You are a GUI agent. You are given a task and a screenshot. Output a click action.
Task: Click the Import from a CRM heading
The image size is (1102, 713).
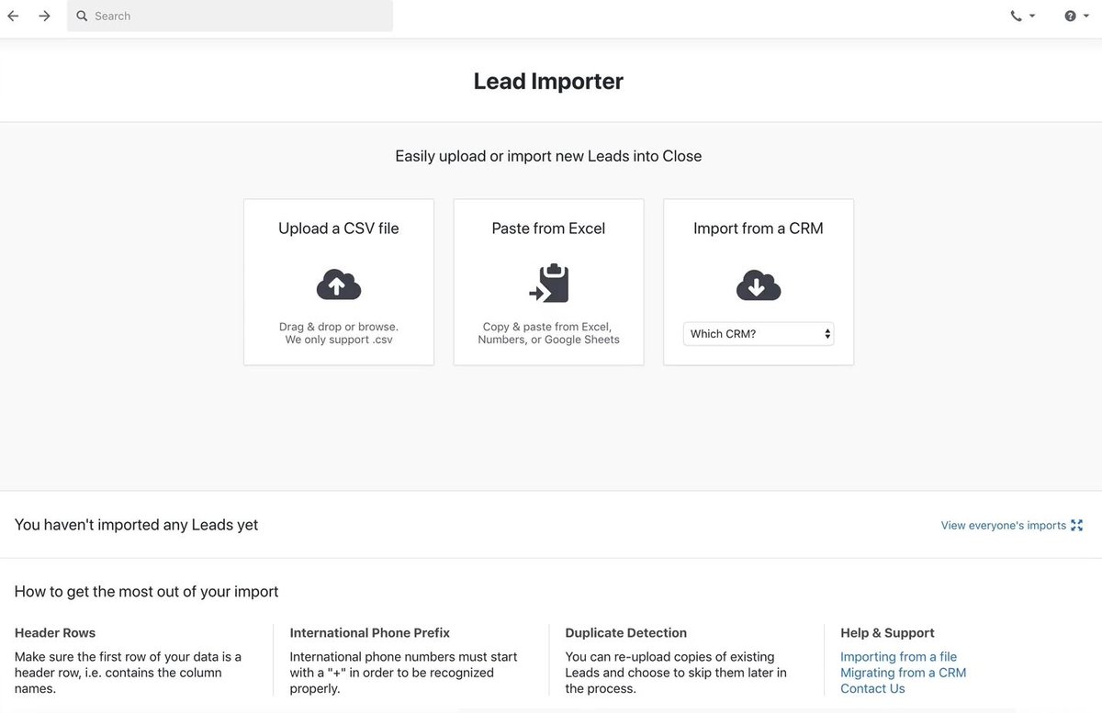tap(759, 228)
